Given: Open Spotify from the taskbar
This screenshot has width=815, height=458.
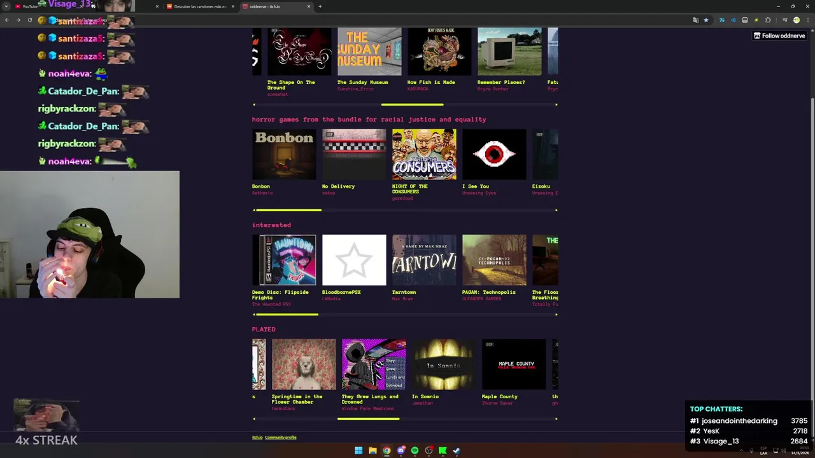Looking at the screenshot, I should (x=415, y=450).
